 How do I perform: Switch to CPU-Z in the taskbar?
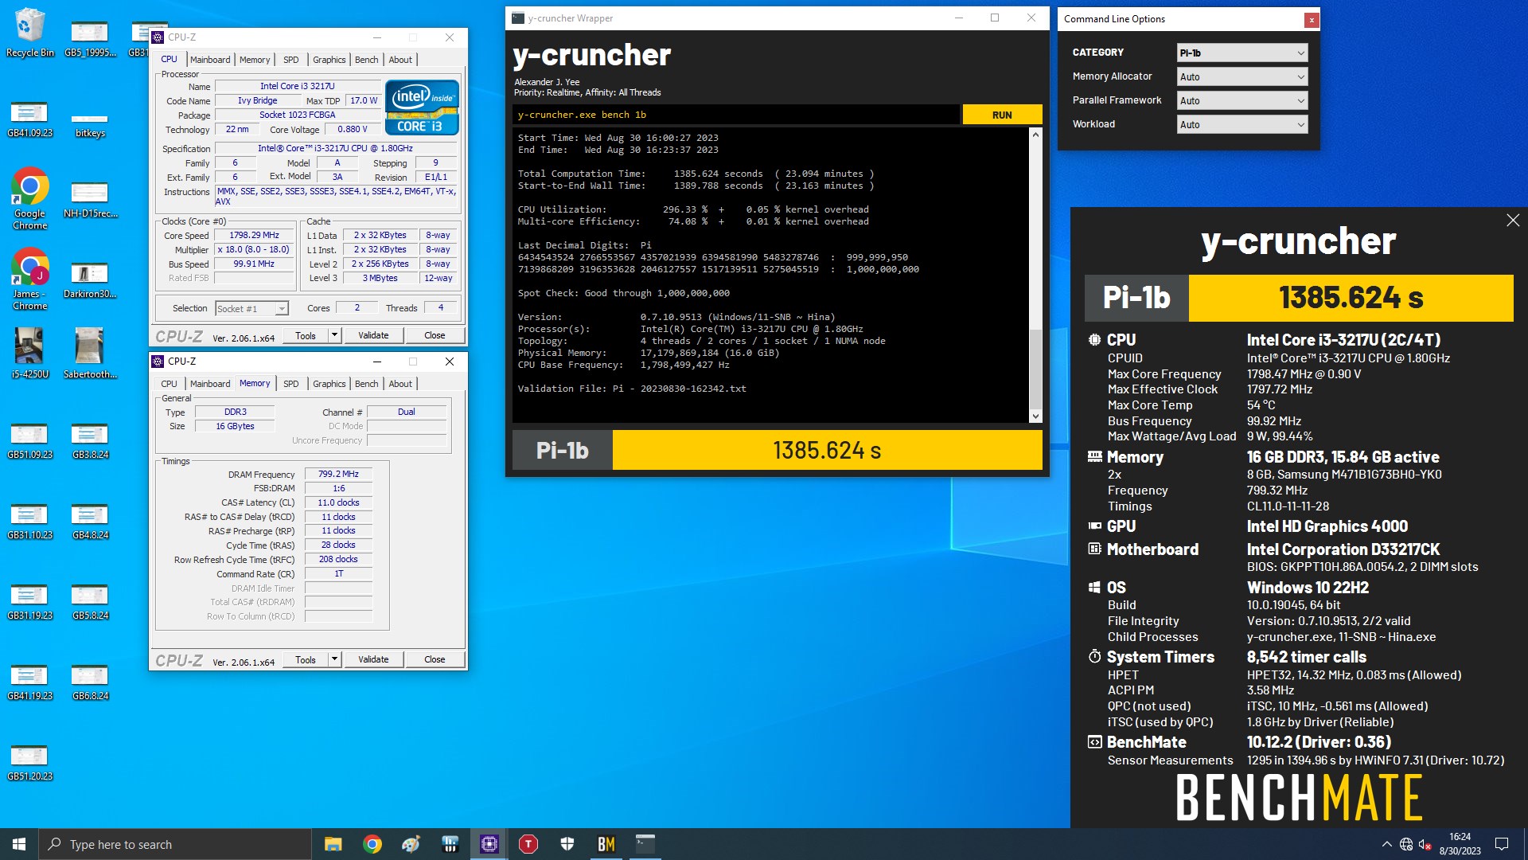click(489, 844)
